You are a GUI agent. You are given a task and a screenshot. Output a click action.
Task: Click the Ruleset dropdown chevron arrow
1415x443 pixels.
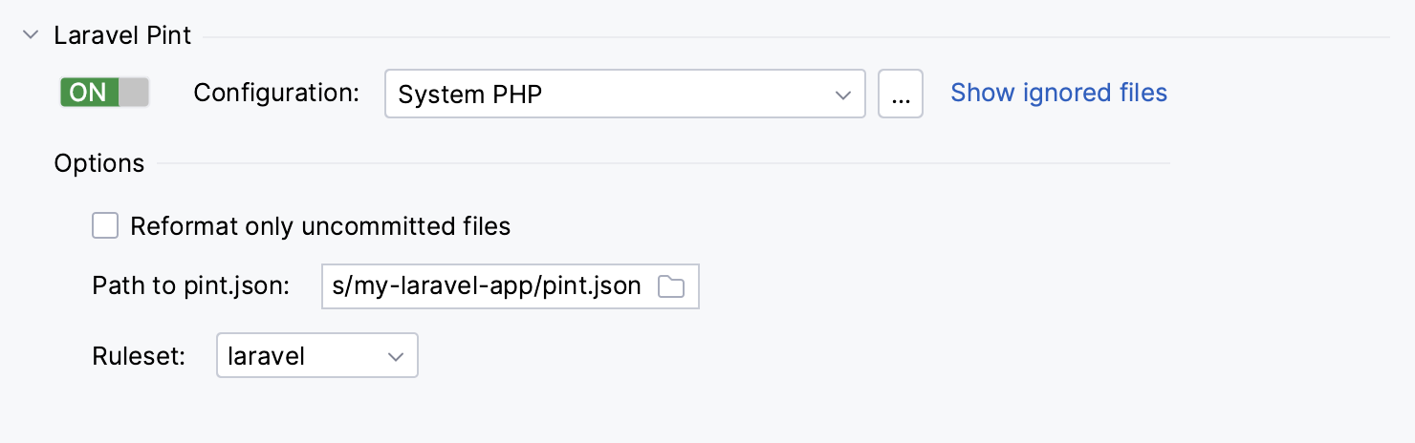396,357
